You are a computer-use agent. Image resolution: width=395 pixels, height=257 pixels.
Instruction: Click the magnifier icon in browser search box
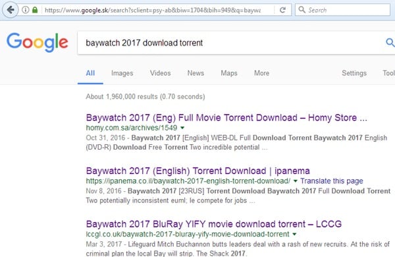[x=302, y=10]
